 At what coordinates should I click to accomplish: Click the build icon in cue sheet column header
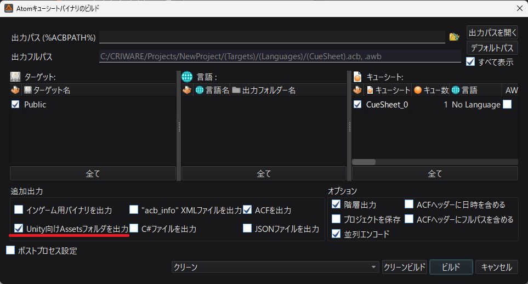pyautogui.click(x=357, y=90)
